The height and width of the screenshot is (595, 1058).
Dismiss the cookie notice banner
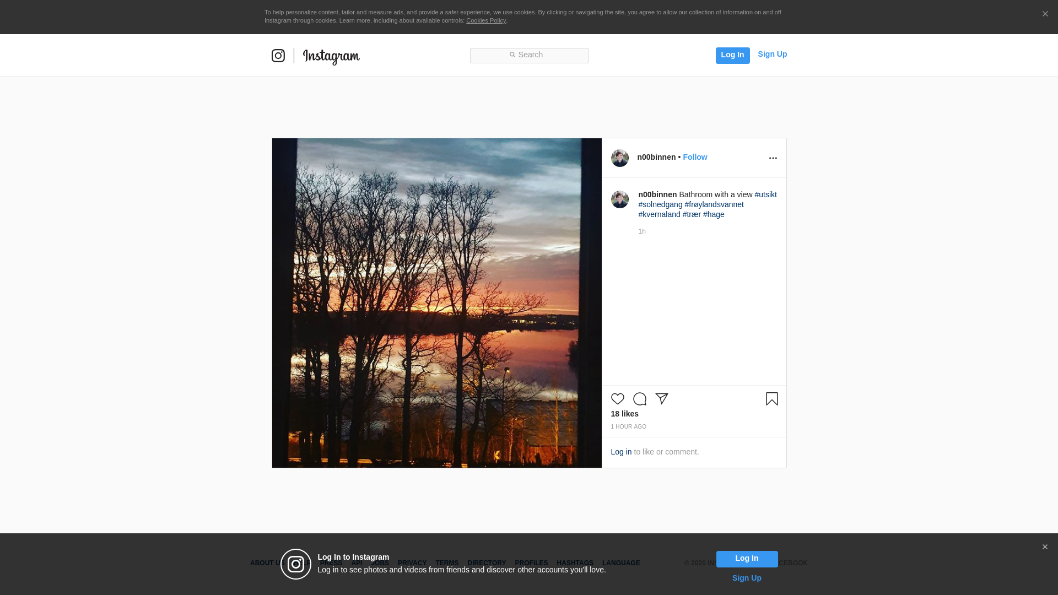1045,14
